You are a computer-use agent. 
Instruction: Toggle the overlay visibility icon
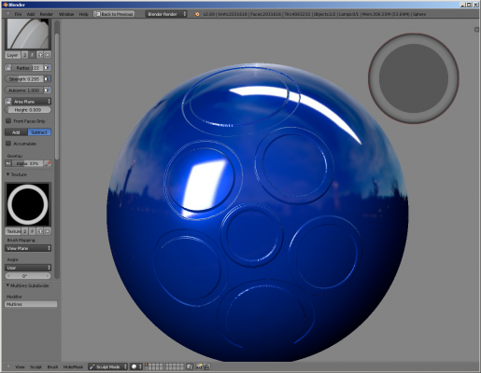pyautogui.click(x=8, y=163)
